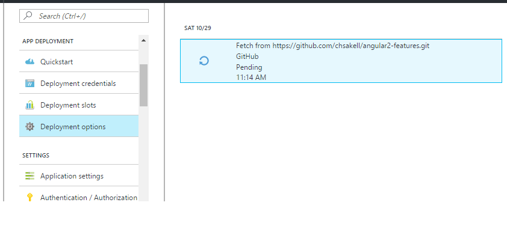Screen dimensions: 507x247
Task: Click the Quickstart cloud icon
Action: pos(30,62)
